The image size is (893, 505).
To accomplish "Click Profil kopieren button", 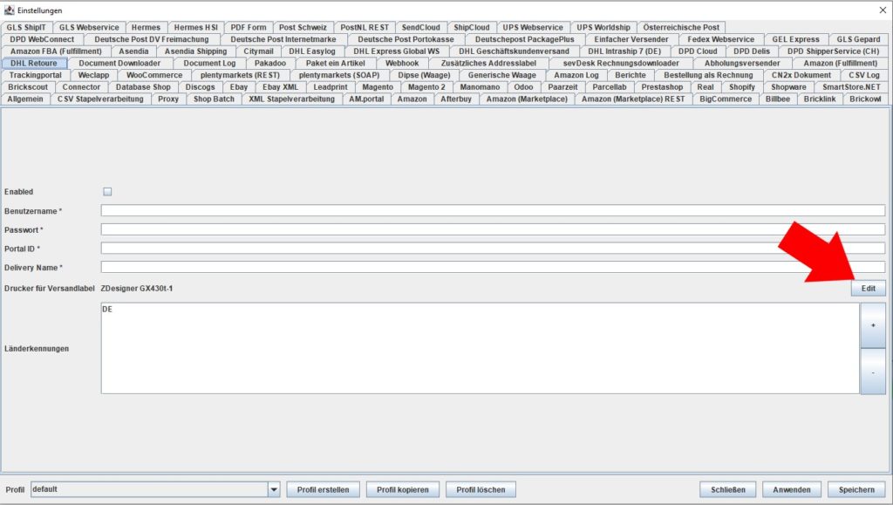I will tap(403, 489).
